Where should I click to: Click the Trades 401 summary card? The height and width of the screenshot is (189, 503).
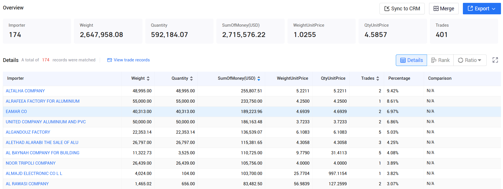tap(464, 31)
